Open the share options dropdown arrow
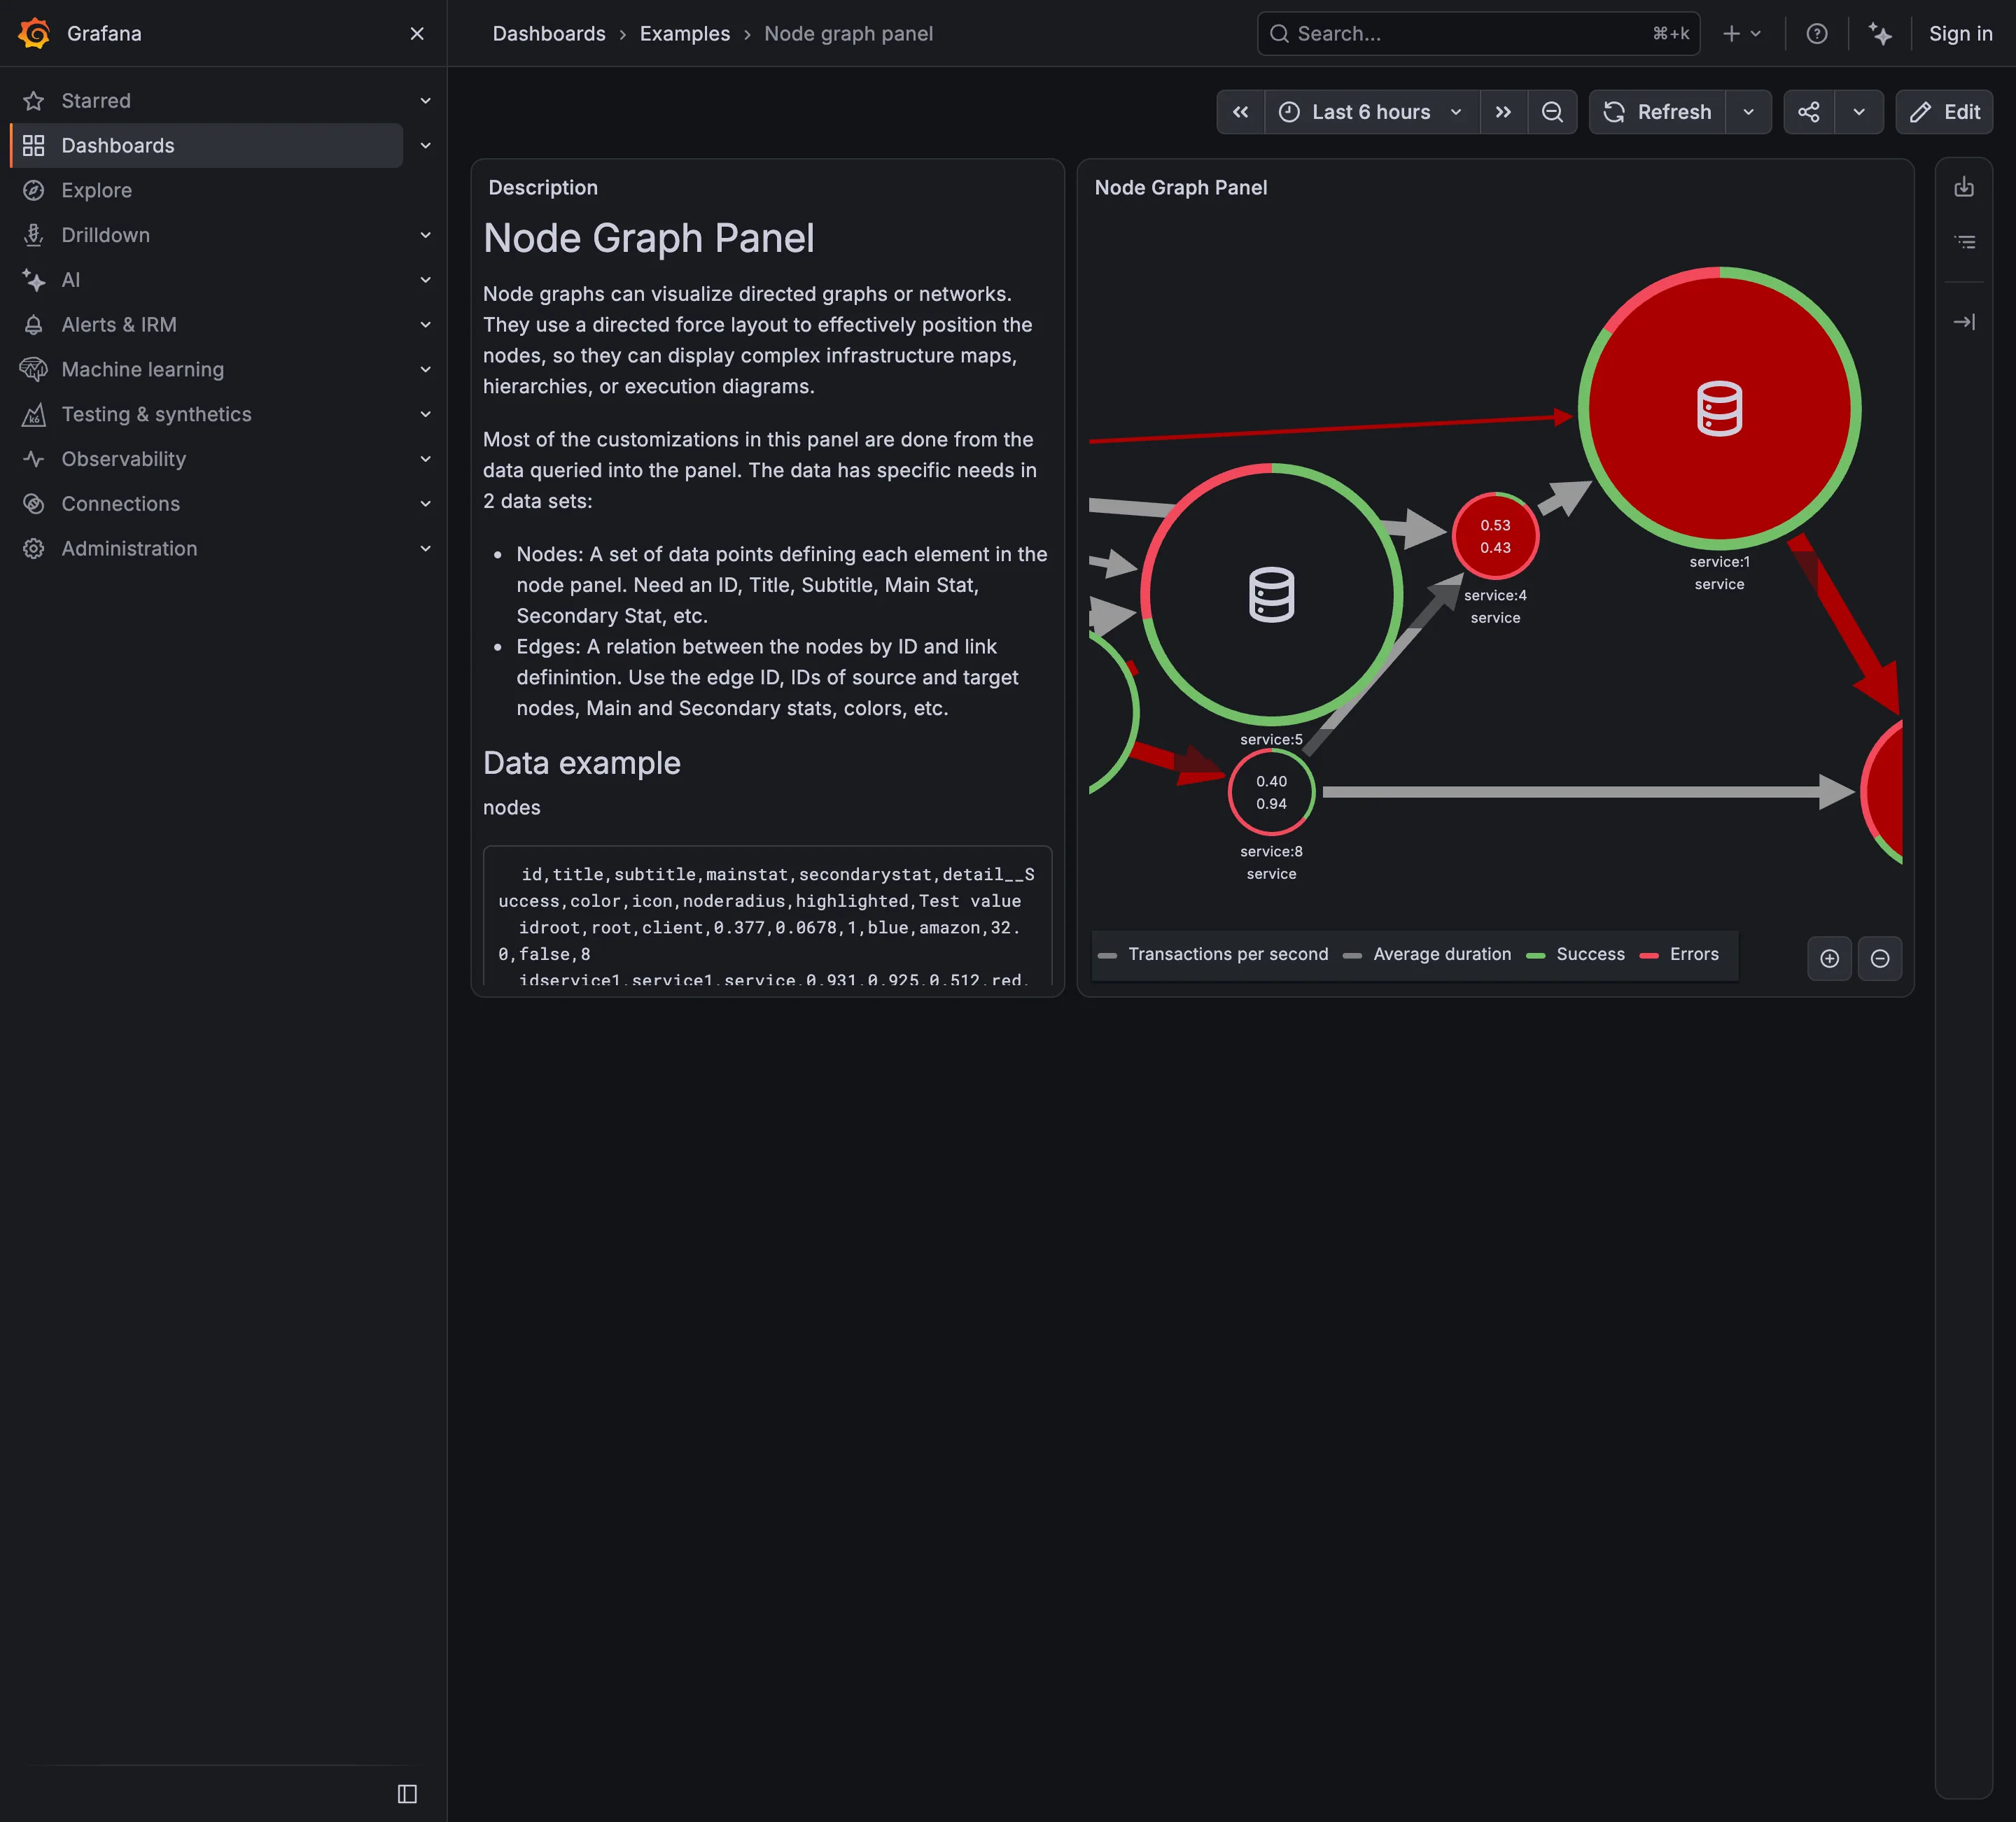The image size is (2016, 1822). [1859, 112]
